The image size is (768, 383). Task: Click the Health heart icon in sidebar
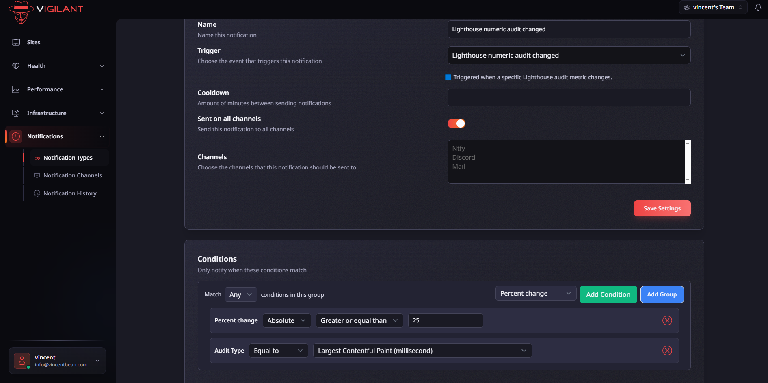[x=15, y=65]
